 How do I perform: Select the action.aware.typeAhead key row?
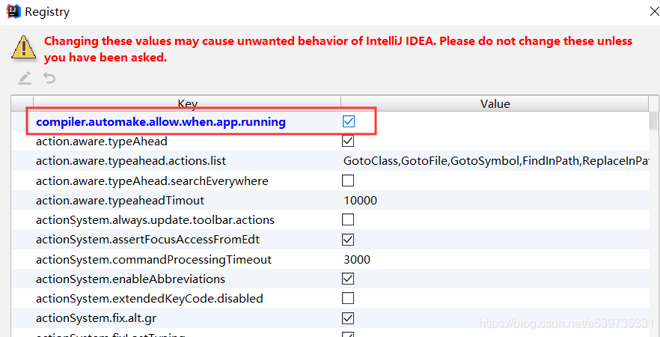coord(102,142)
